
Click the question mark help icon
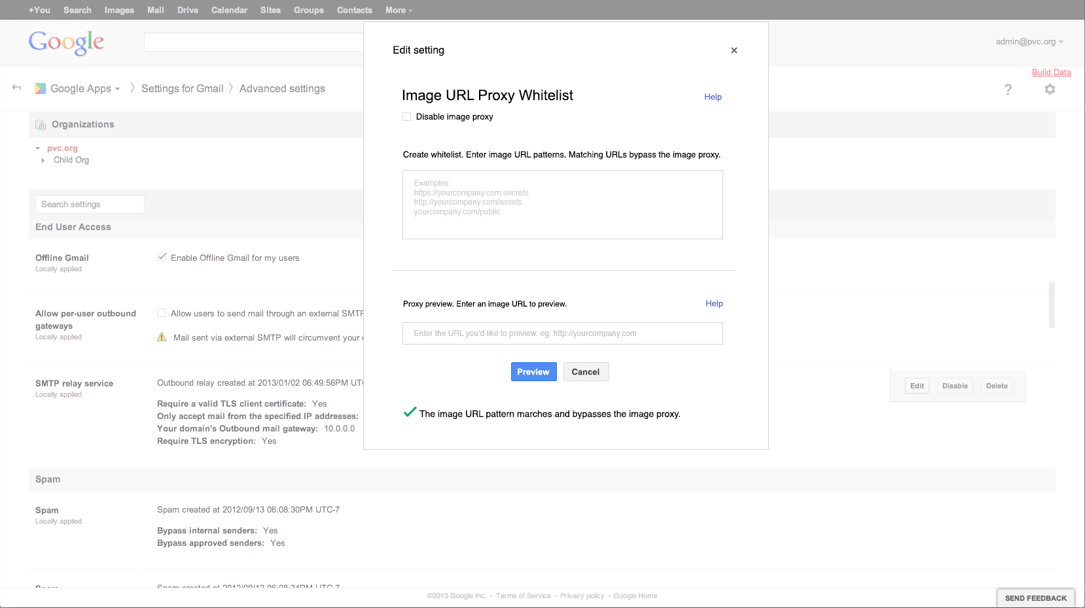(x=1008, y=89)
